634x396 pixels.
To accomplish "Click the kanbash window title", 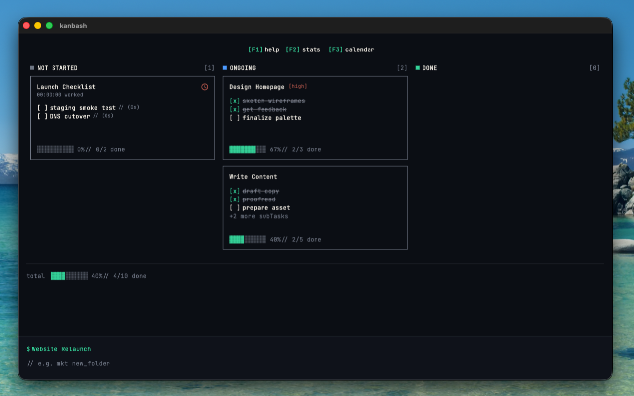I will coord(73,26).
